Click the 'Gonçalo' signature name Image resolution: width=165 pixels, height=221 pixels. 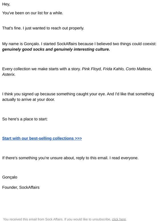pyautogui.click(x=10, y=177)
